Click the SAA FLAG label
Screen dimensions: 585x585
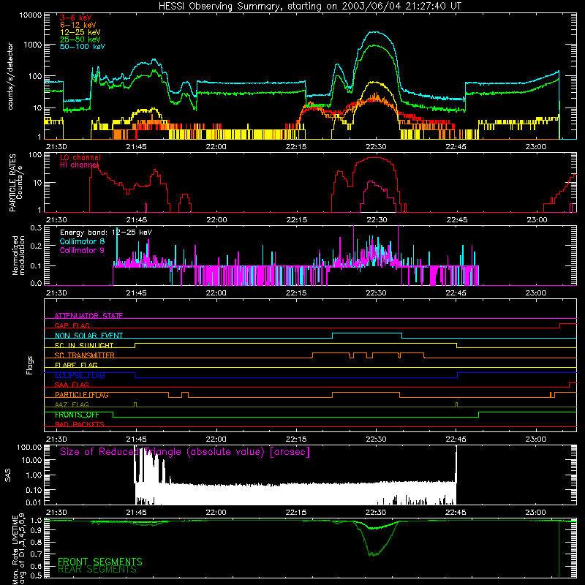[x=72, y=385]
